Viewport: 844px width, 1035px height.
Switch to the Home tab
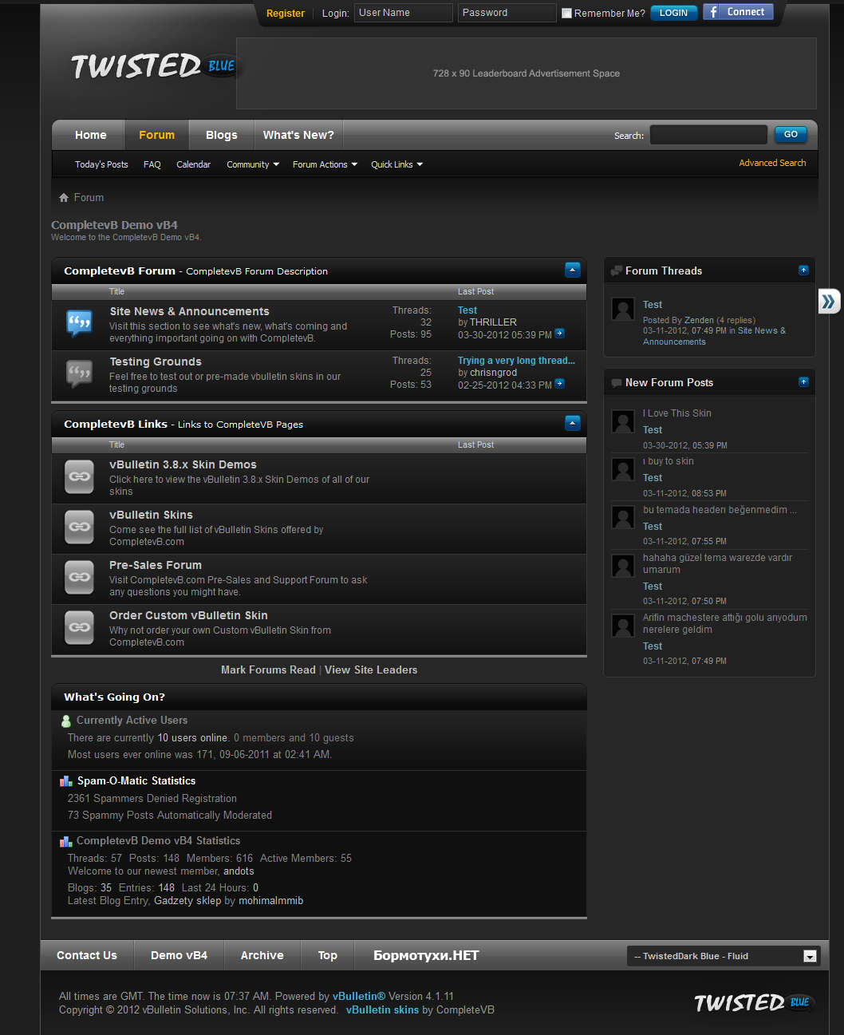pyautogui.click(x=91, y=135)
